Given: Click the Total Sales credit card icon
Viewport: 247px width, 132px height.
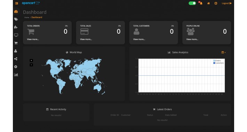Looking at the screenshot, I should (85, 32).
